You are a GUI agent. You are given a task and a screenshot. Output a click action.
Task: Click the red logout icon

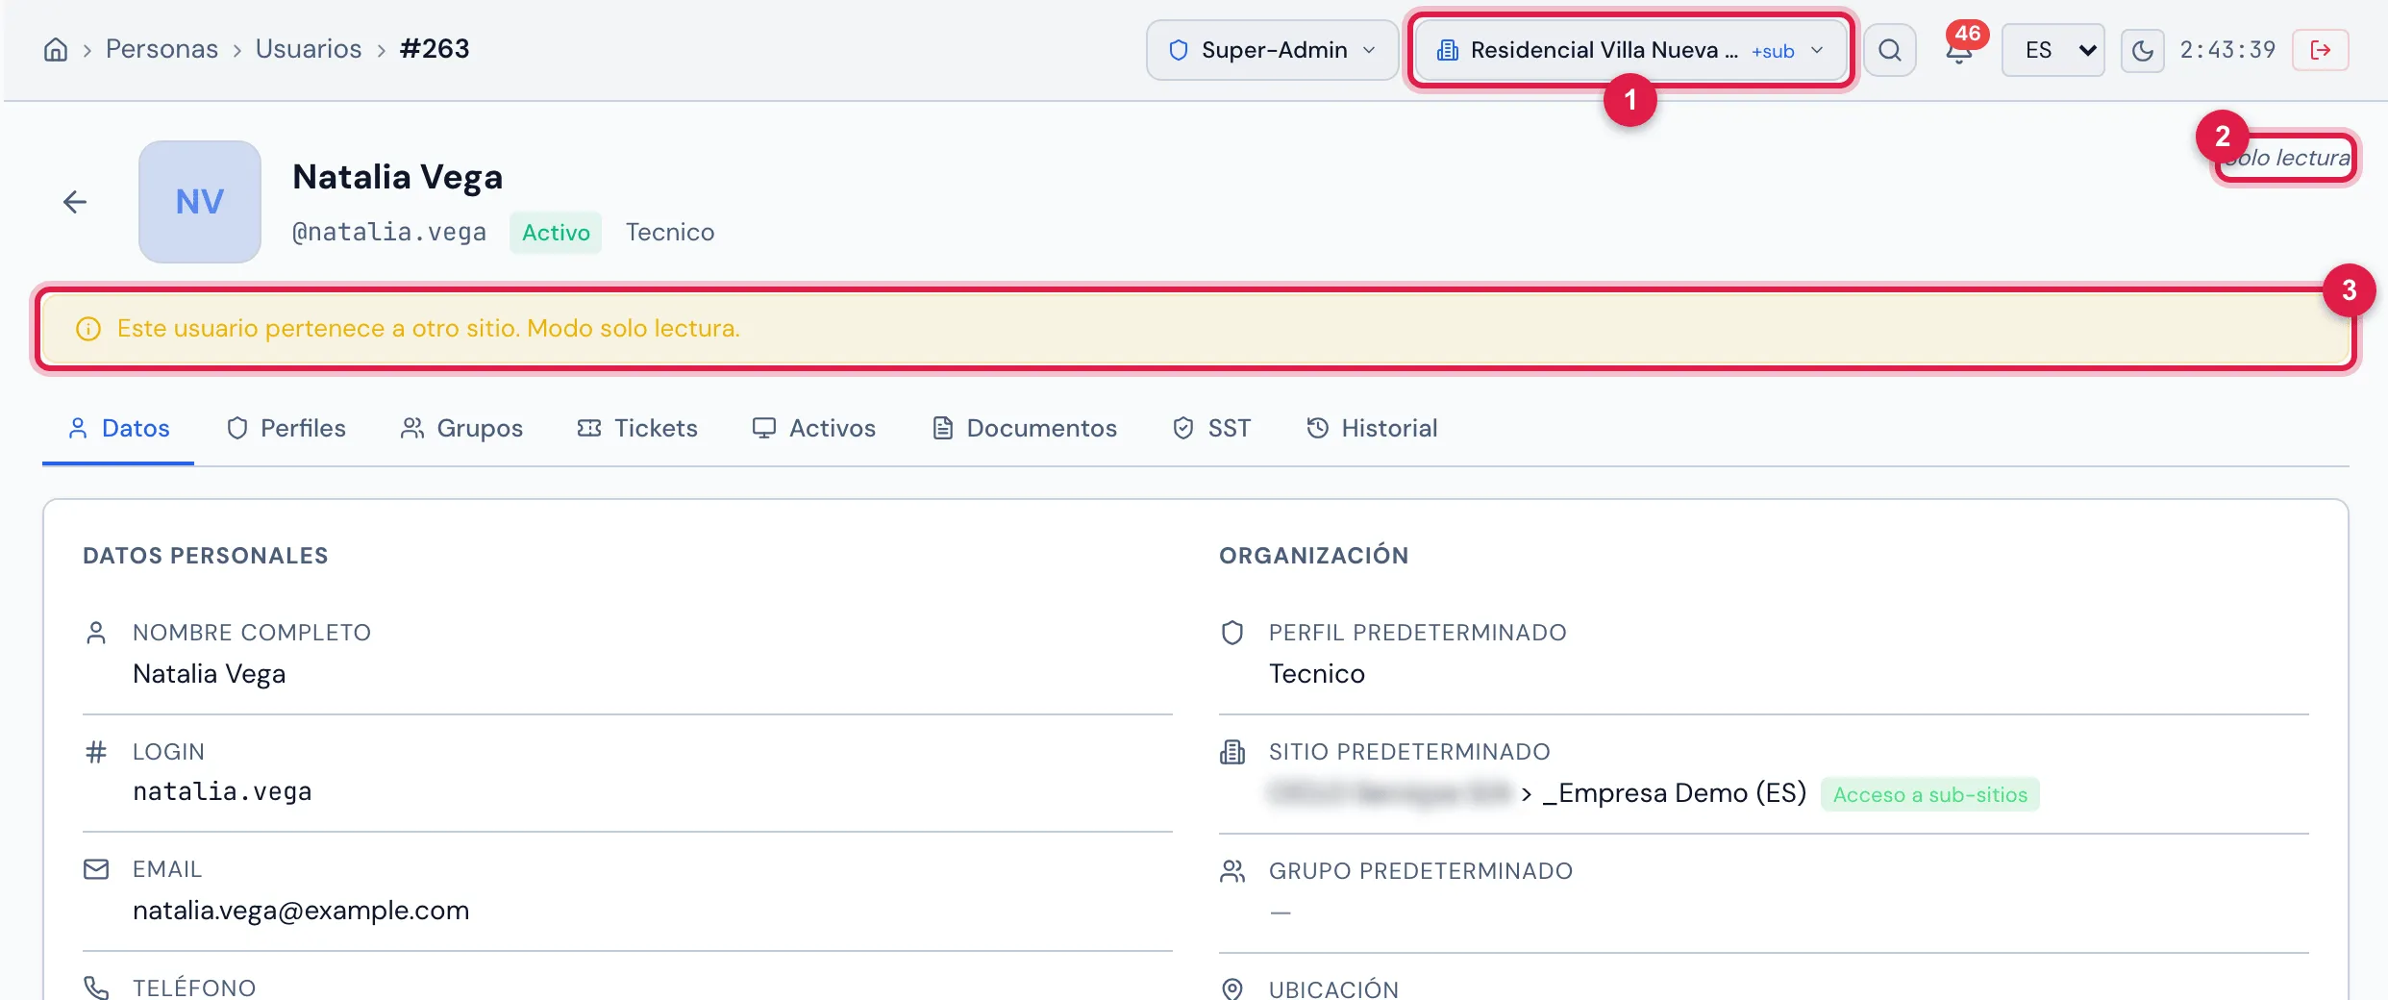2321,50
